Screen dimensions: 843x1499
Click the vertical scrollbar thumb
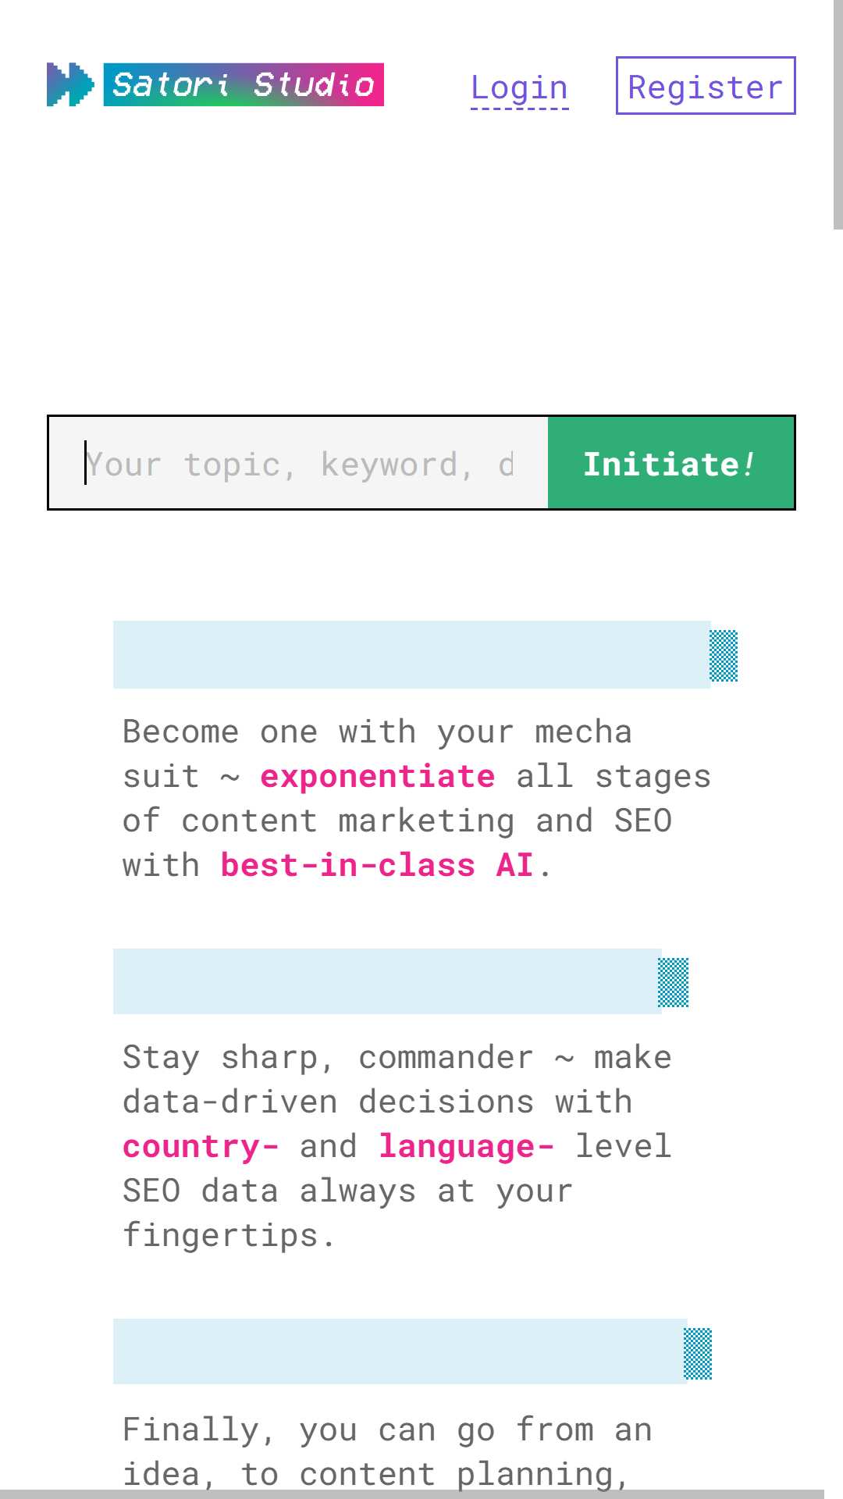[x=838, y=114]
